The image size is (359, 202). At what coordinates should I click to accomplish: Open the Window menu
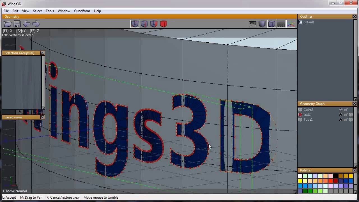(x=64, y=11)
